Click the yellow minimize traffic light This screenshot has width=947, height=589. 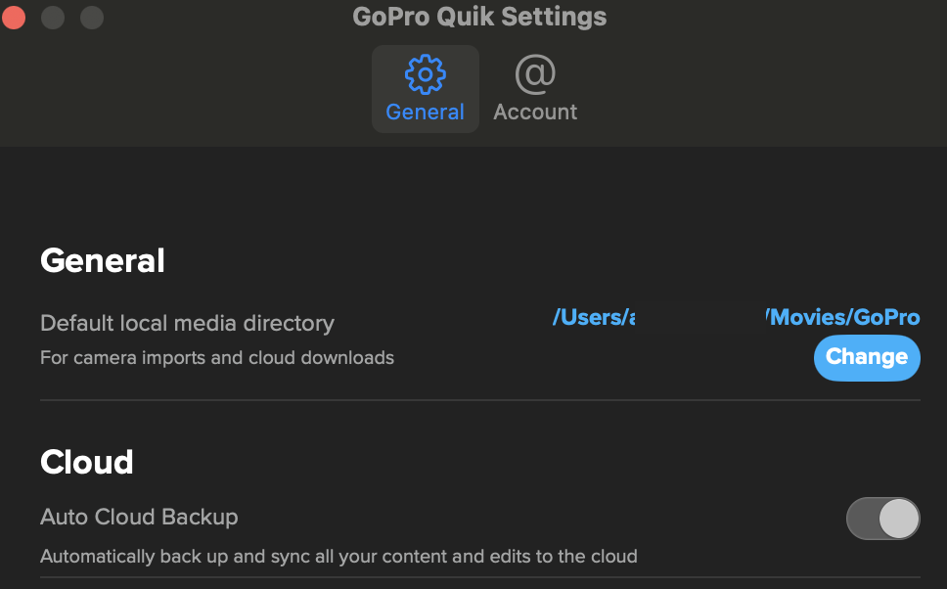53,17
